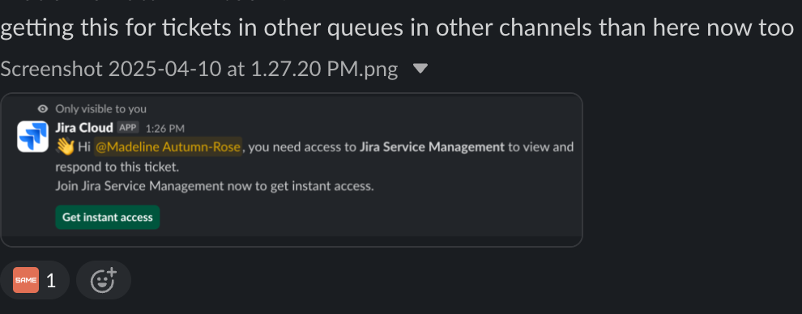Click the message starting getting this for tickets

point(397,29)
